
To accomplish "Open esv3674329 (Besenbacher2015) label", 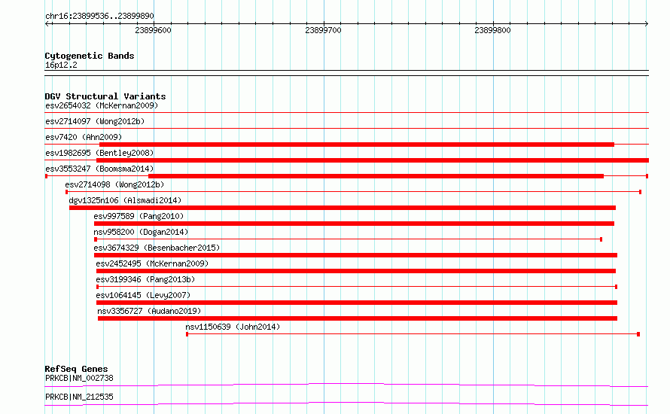I will click(157, 248).
